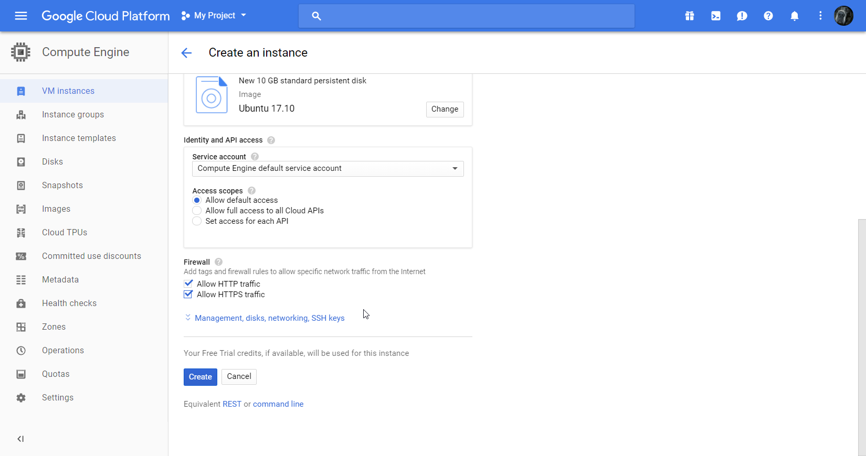Click the page vertical scrollbar
The width and height of the screenshot is (866, 456).
[x=862, y=338]
